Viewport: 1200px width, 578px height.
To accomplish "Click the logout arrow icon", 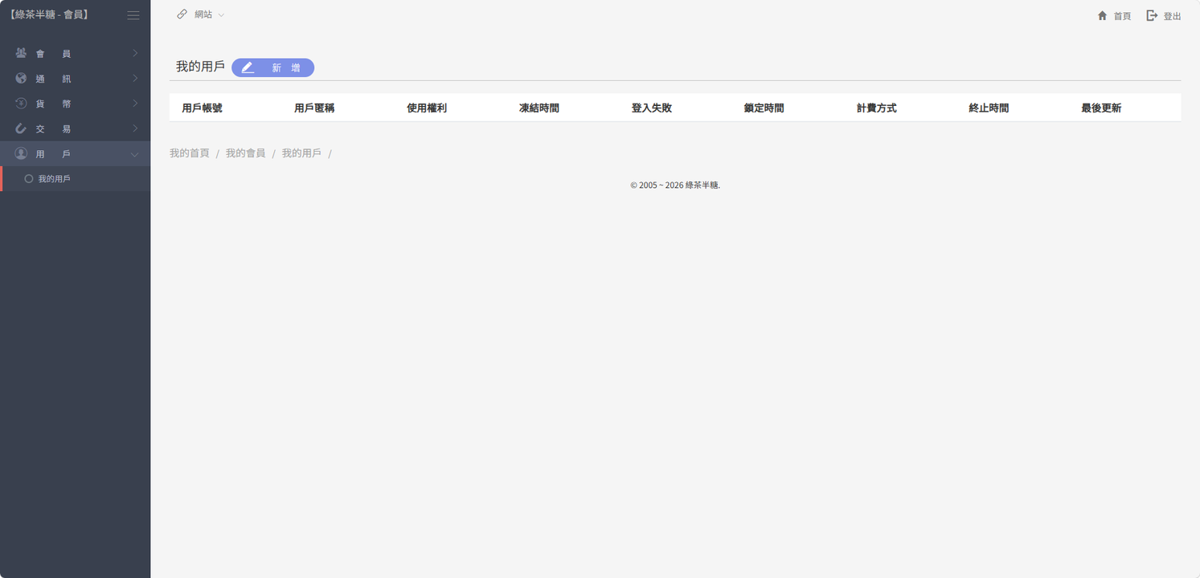I will pyautogui.click(x=1152, y=16).
